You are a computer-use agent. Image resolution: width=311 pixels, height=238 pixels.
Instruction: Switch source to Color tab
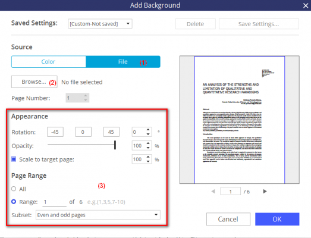[48, 62]
